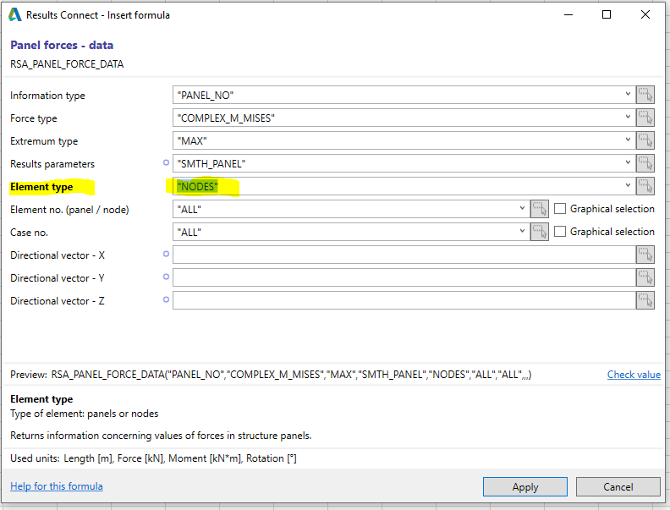This screenshot has height=510, width=670.
Task: Click cell picker icon for Results parameters
Action: click(x=645, y=163)
